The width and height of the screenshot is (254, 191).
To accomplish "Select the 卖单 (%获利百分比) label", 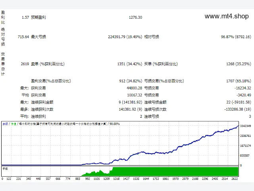I will click(48, 64).
